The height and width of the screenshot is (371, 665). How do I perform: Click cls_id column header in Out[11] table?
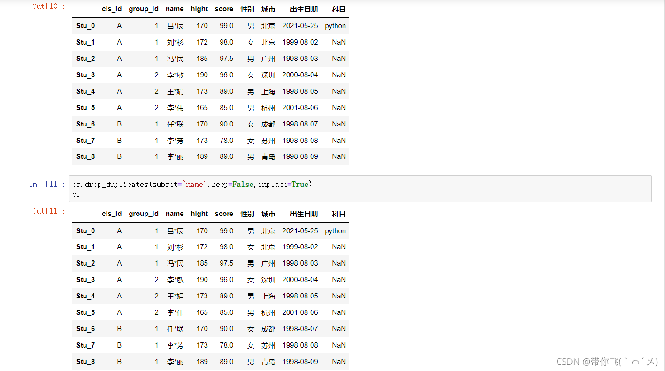[x=112, y=214]
